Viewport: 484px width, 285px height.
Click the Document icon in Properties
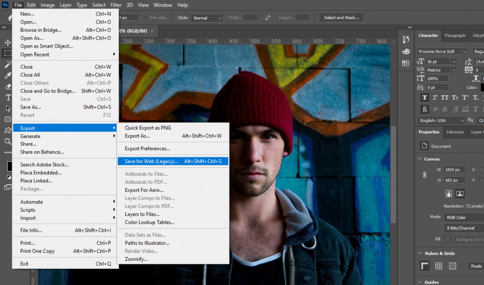(x=424, y=146)
